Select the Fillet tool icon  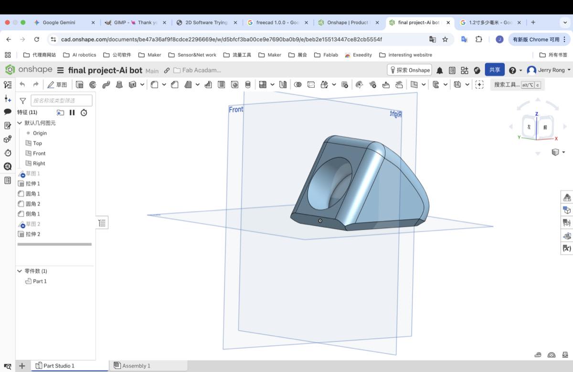pos(154,85)
